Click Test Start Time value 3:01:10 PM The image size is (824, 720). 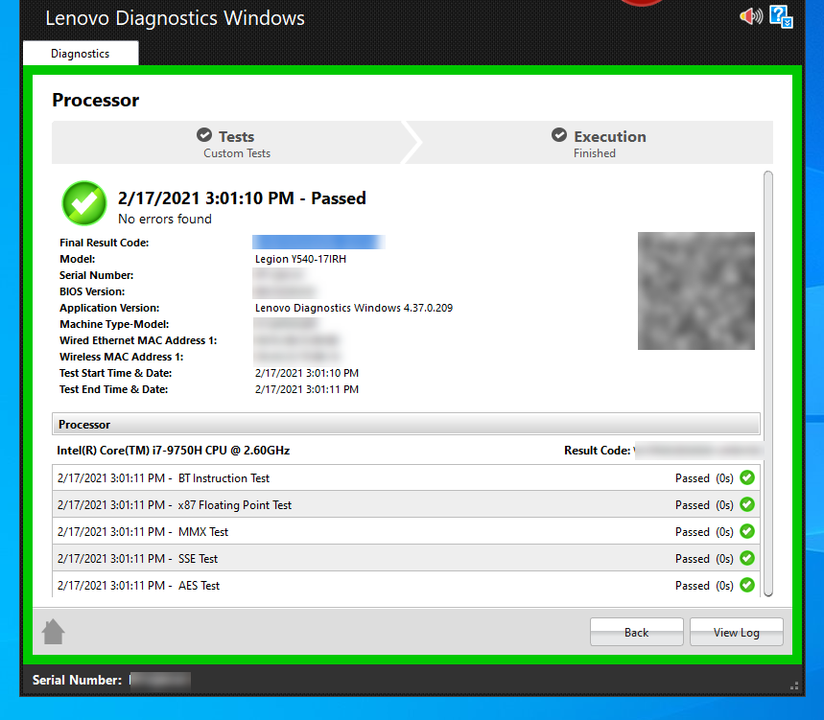click(307, 373)
